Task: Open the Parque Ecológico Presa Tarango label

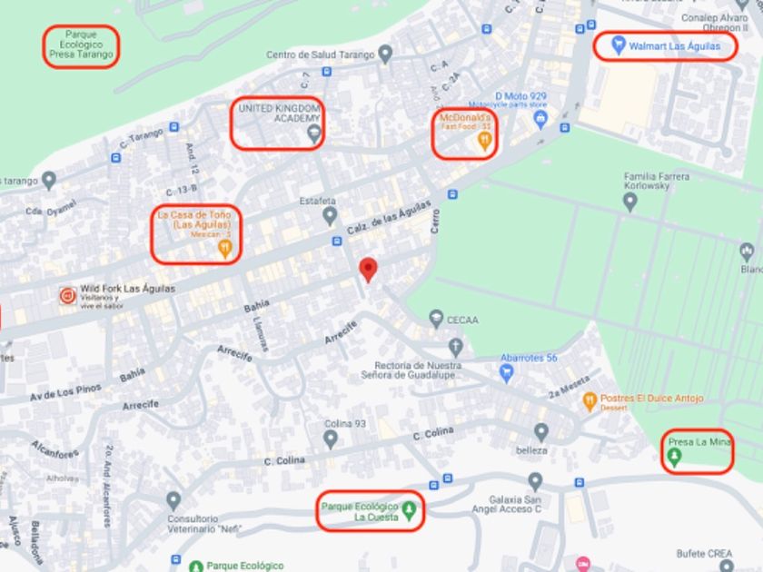Action: click(81, 44)
